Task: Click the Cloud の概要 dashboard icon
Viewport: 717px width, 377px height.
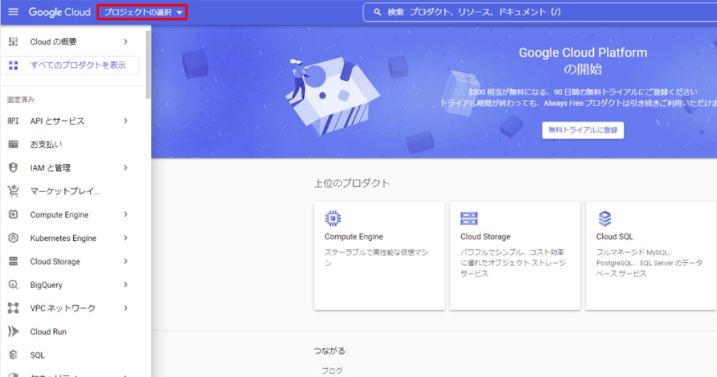Action: point(13,42)
